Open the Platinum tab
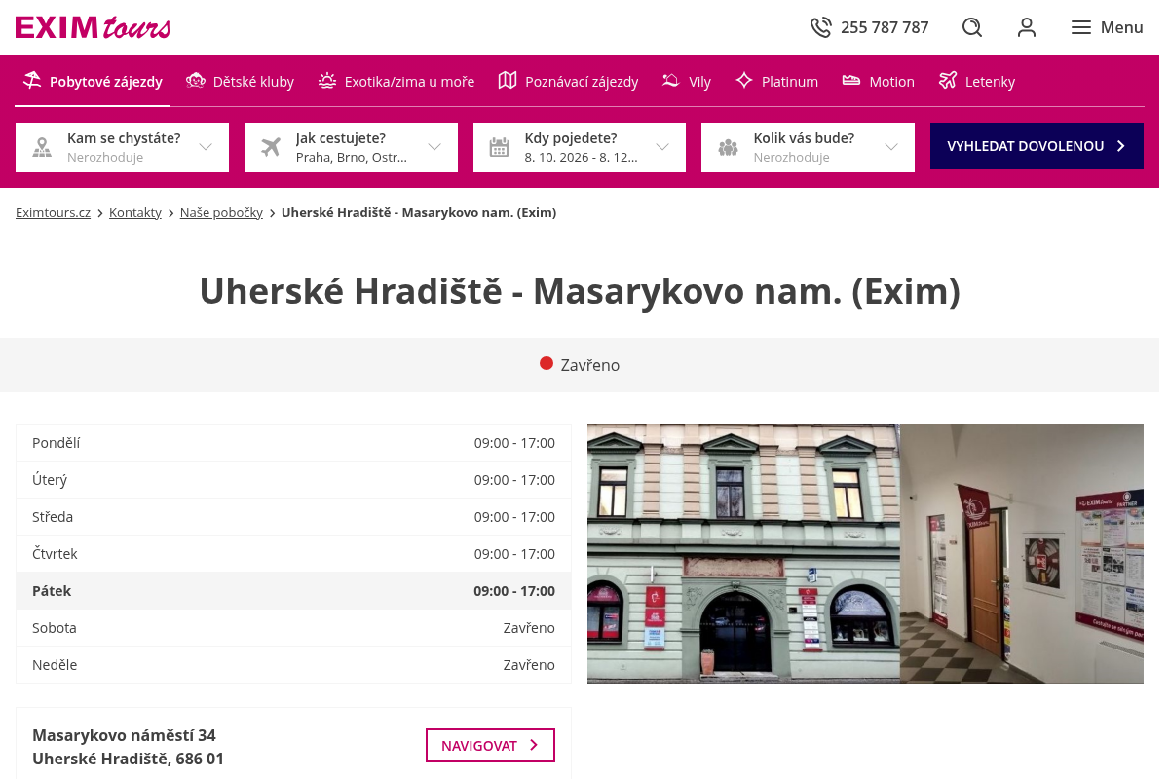 pos(776,81)
